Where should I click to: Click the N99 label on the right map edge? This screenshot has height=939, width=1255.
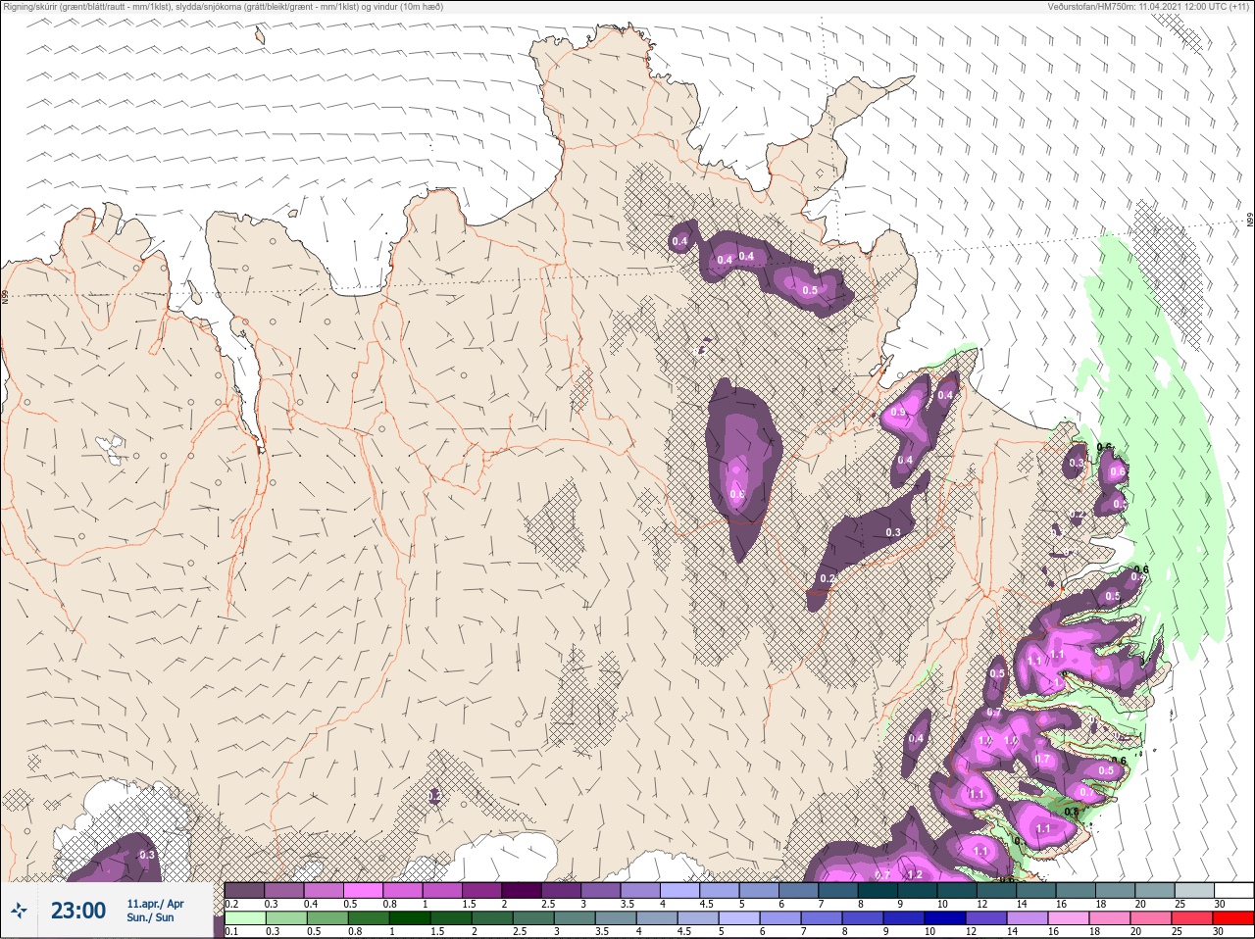coord(1250,221)
